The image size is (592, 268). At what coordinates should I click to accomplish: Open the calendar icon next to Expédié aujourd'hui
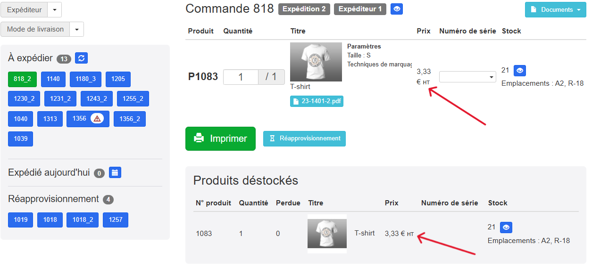coord(115,172)
